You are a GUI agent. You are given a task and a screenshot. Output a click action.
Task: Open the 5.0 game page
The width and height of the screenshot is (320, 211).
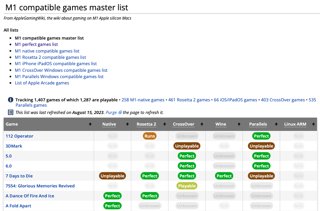pyautogui.click(x=9, y=156)
